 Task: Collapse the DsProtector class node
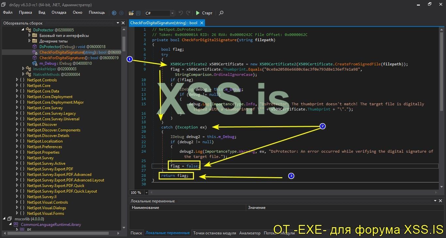coord(23,30)
